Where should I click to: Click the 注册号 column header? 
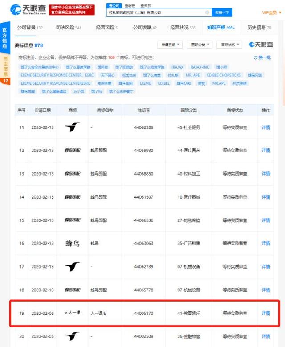[x=143, y=110]
